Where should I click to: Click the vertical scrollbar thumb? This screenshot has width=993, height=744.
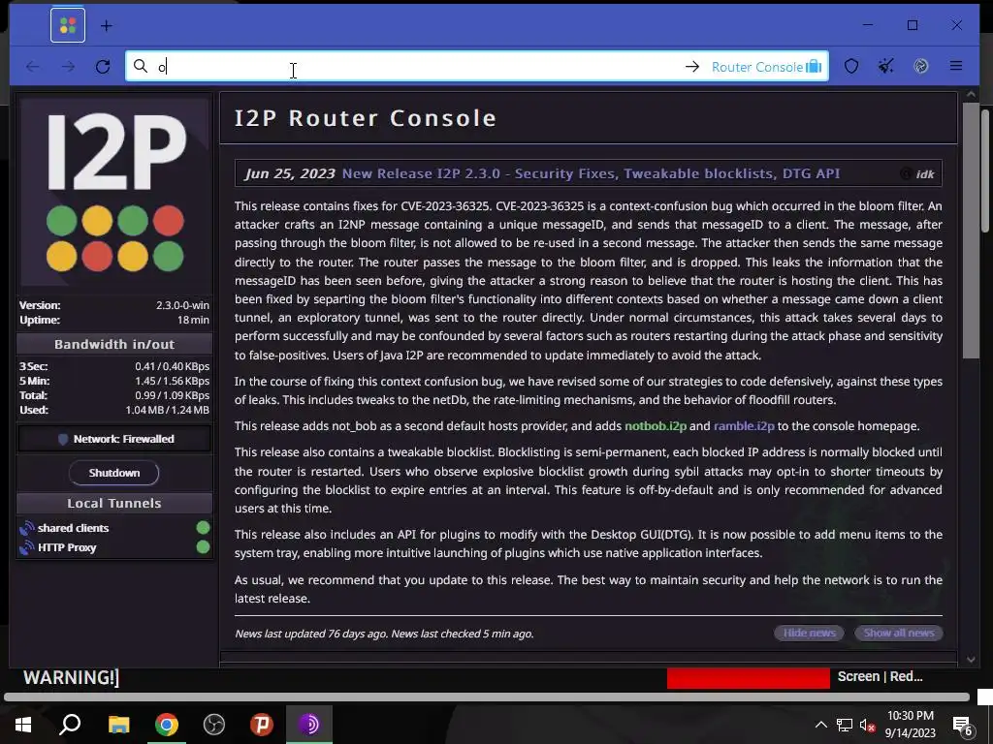971,231
